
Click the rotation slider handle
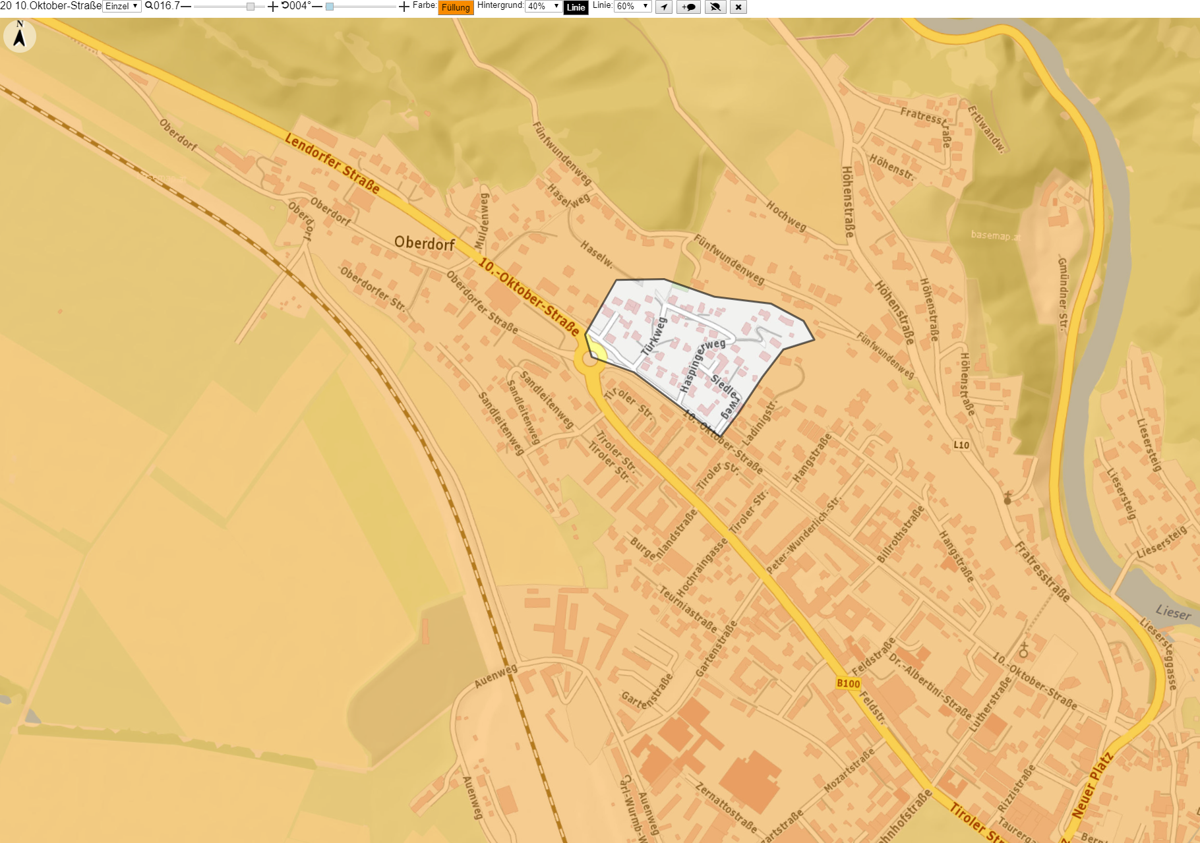tap(330, 7)
